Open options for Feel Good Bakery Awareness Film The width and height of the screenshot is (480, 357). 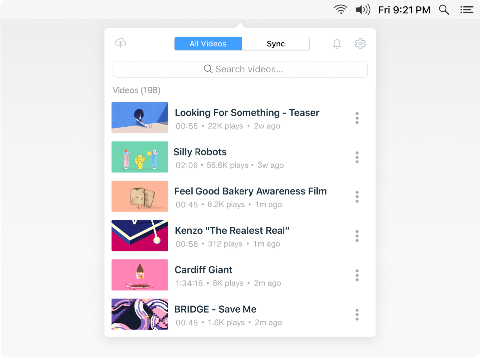pyautogui.click(x=357, y=197)
